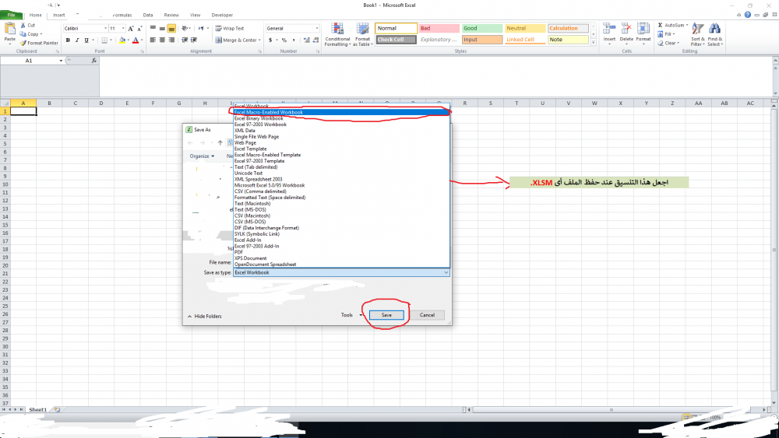
Task: Select Excel Macro-Enabled Workbook in list
Action: (341, 112)
